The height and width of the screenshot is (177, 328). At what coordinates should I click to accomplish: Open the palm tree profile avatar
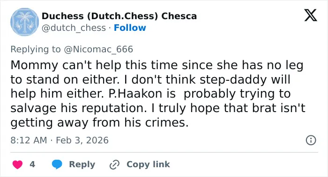(25, 22)
